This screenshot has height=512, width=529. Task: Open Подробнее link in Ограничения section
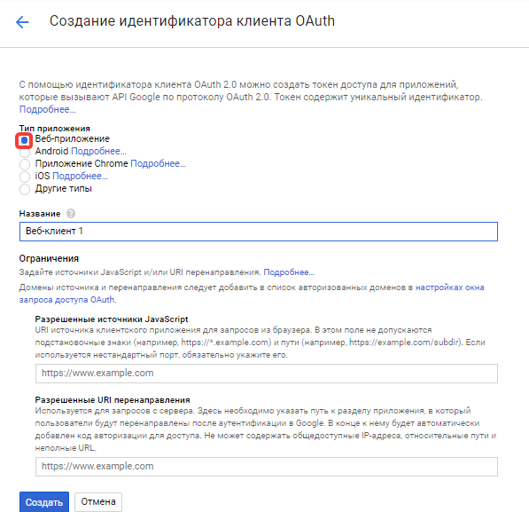click(x=289, y=272)
